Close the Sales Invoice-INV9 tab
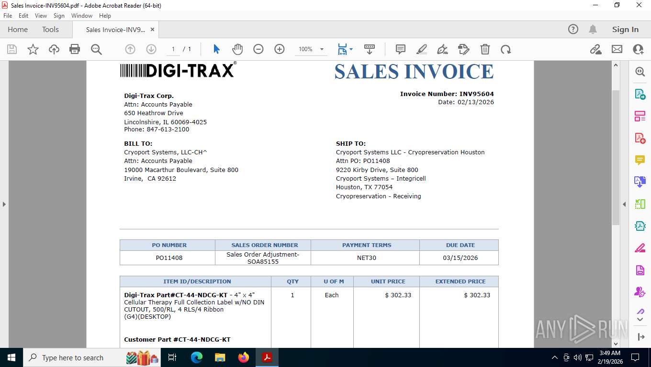651x367 pixels. 152,29
